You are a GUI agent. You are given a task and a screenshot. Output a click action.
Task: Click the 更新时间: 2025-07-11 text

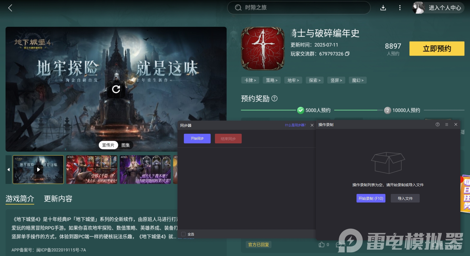[x=314, y=45]
